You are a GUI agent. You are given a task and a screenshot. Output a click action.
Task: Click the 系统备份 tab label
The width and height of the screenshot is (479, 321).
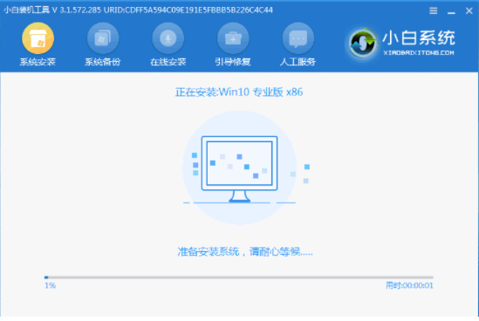pyautogui.click(x=103, y=62)
